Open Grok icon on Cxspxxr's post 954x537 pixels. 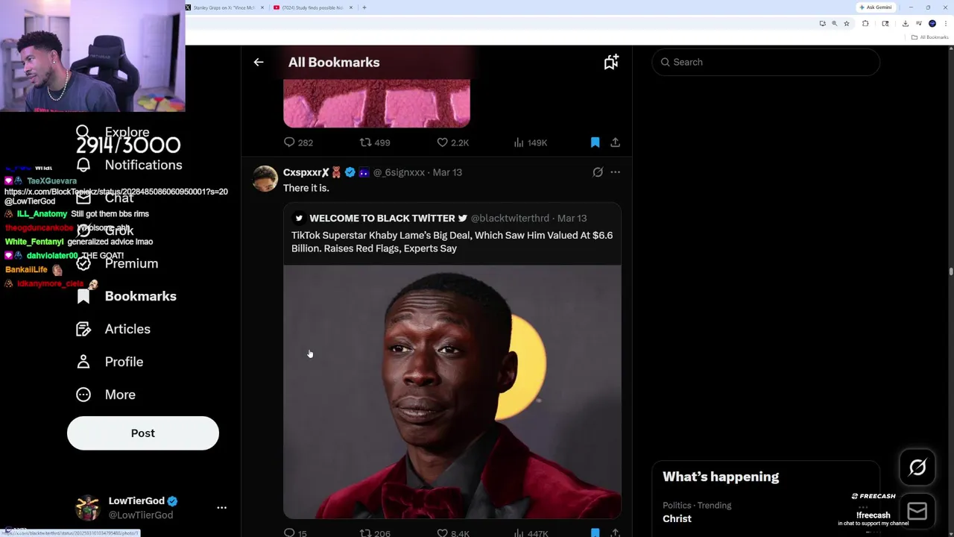click(598, 172)
